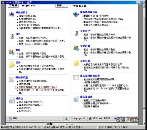Image resolution: width=147 pixels, height=130 pixels.
Task: Open the 全局目录 folder icon
Action: 76,63
